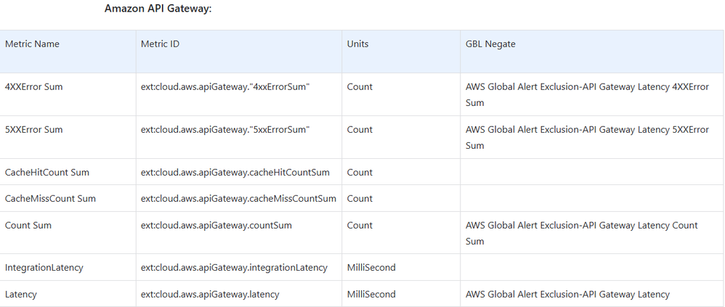725x307 pixels.
Task: Select the ext:cloud.aws.apiGateway."5xxErrorSum" metric ID
Action: coord(225,130)
